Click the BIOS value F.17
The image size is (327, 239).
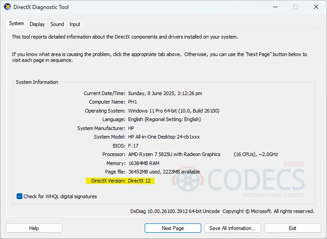[x=133, y=146]
